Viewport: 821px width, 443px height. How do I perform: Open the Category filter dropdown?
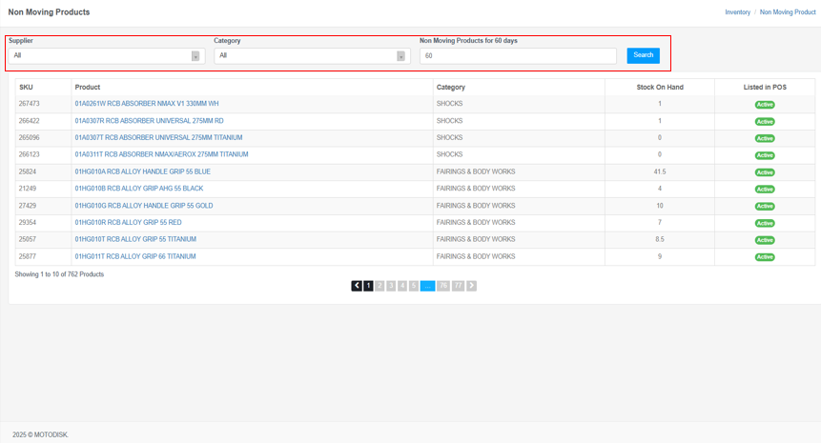coord(311,56)
